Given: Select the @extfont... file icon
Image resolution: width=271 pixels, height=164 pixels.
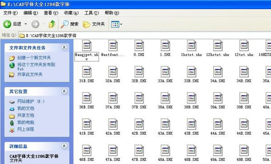Looking at the screenshot, I should 113,46.
